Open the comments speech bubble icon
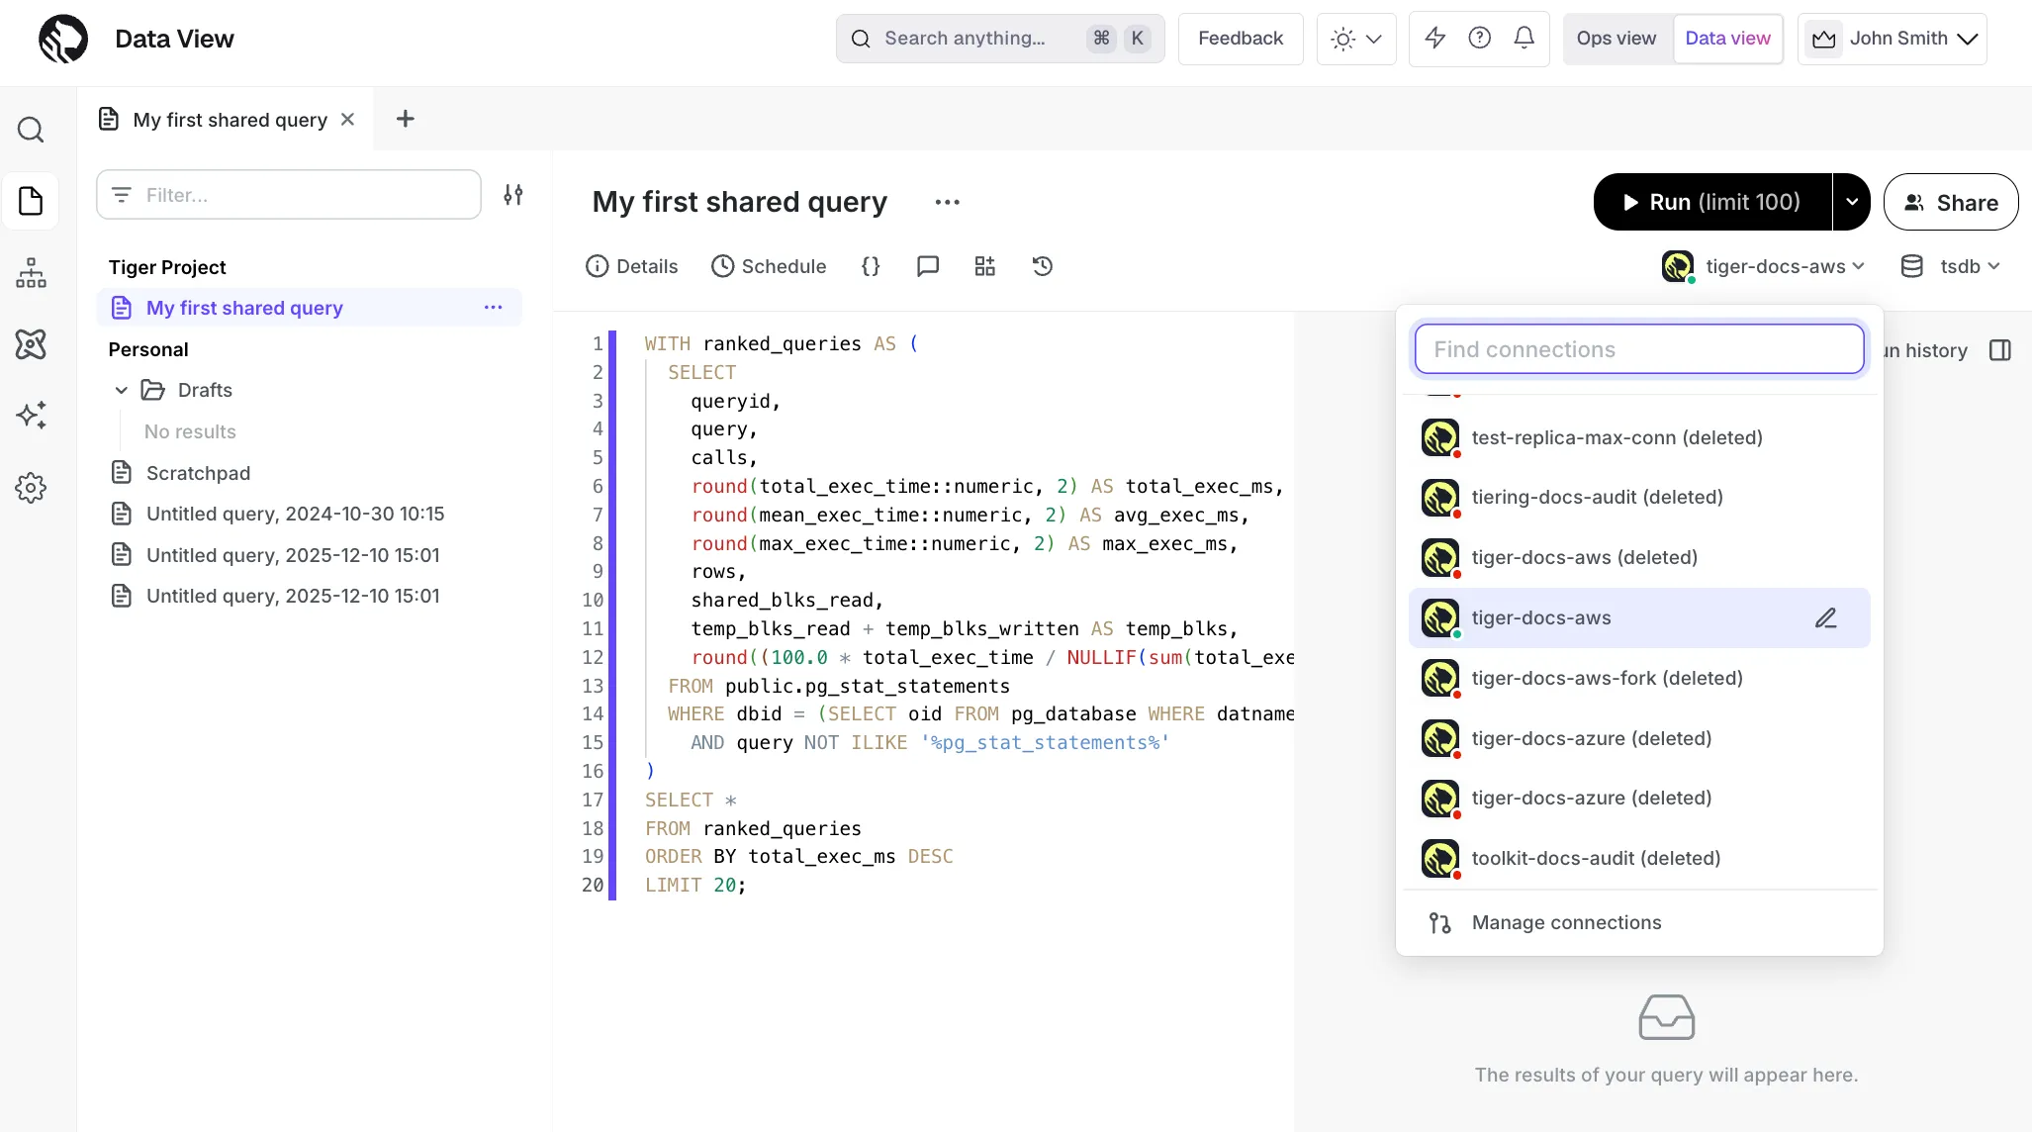Viewport: 2032px width, 1132px height. point(927,266)
